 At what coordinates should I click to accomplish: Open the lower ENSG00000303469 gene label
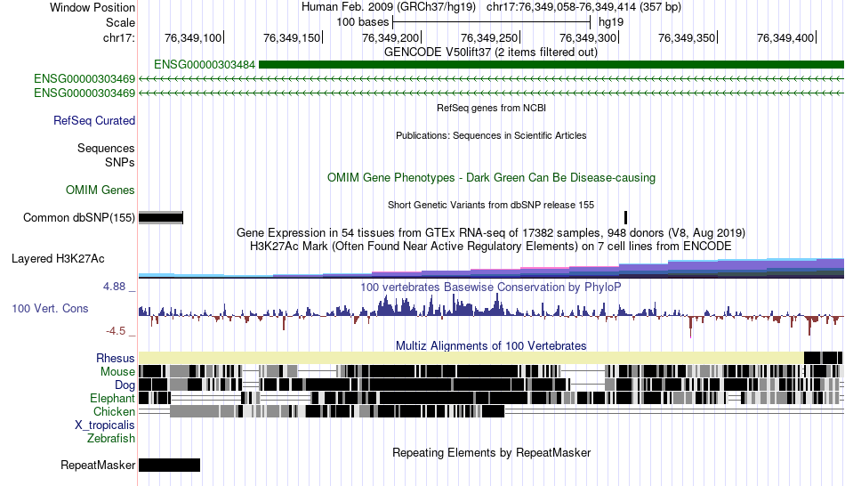tap(84, 93)
